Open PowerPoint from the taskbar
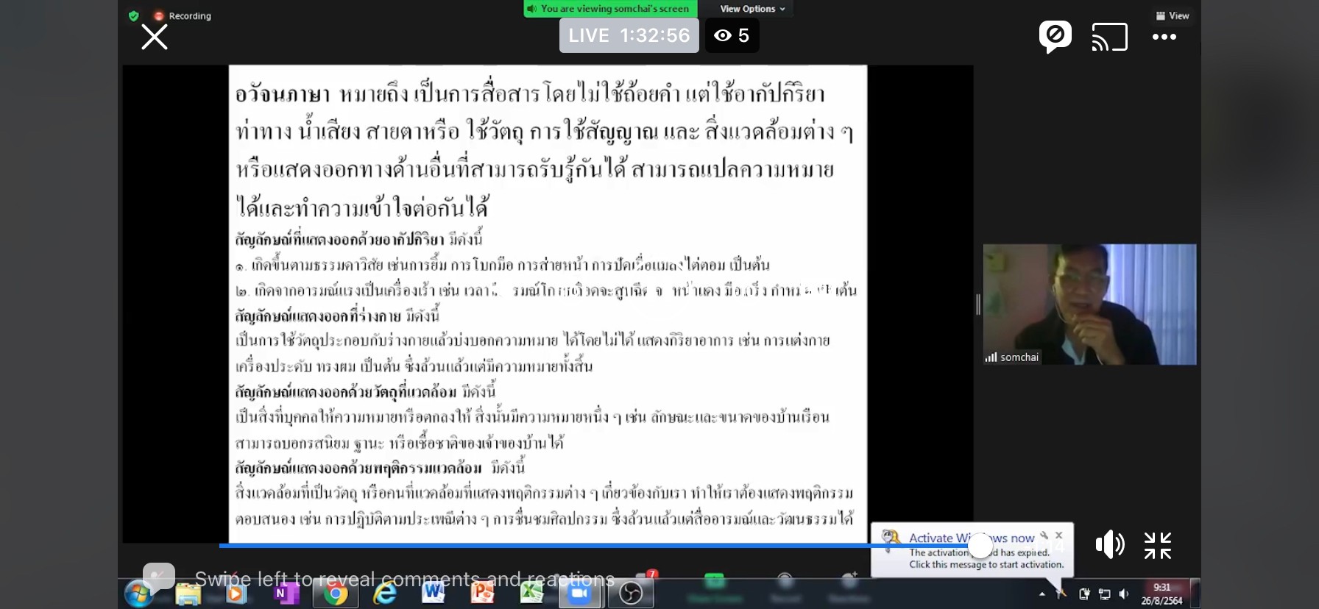 click(x=482, y=593)
